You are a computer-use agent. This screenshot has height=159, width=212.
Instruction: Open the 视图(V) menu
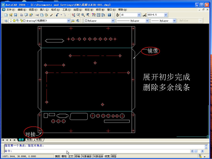tap(33, 10)
